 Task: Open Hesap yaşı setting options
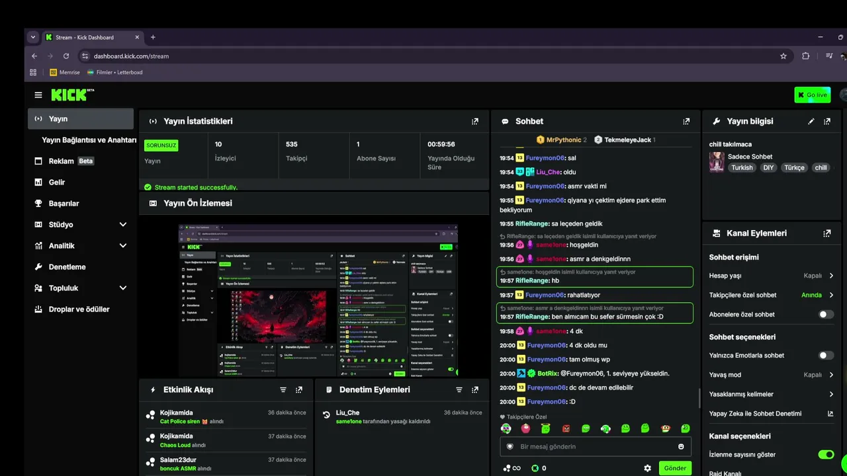point(771,276)
